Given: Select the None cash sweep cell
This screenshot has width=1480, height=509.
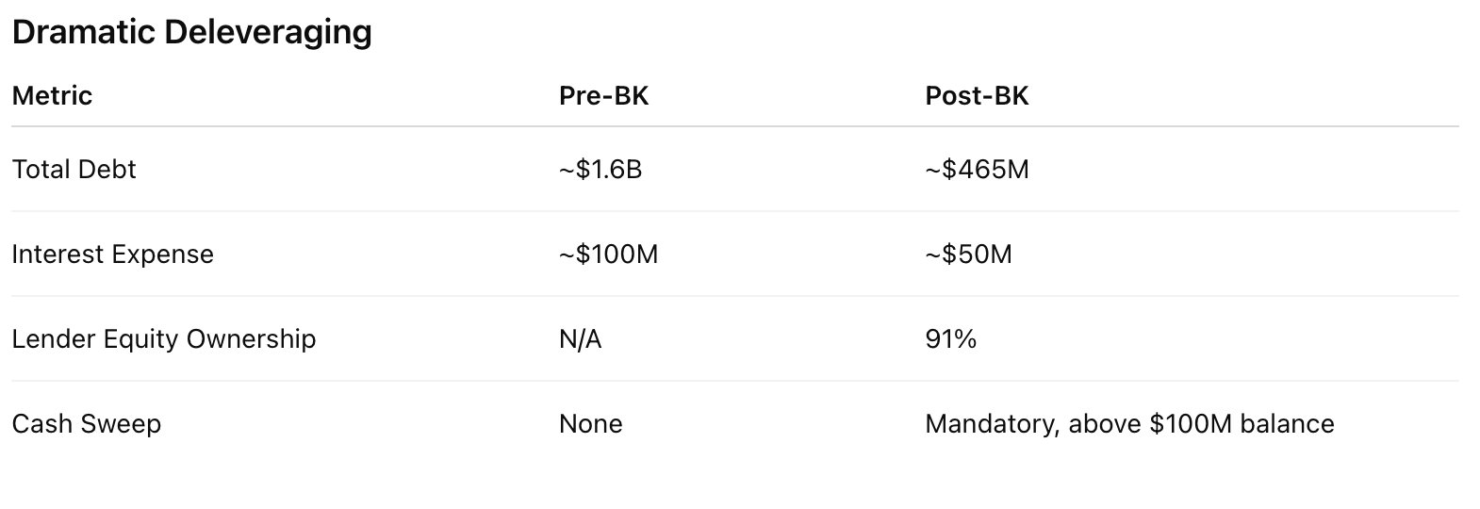Looking at the screenshot, I should [590, 423].
